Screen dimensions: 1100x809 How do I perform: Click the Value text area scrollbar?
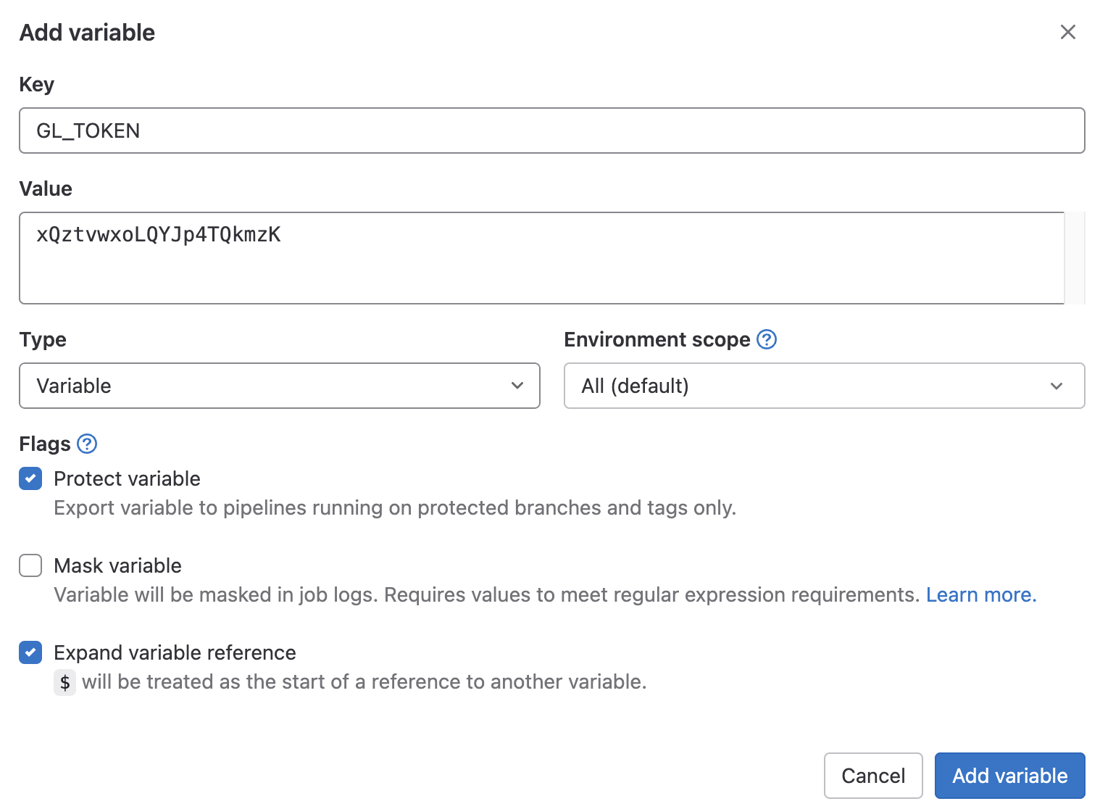tap(1074, 258)
